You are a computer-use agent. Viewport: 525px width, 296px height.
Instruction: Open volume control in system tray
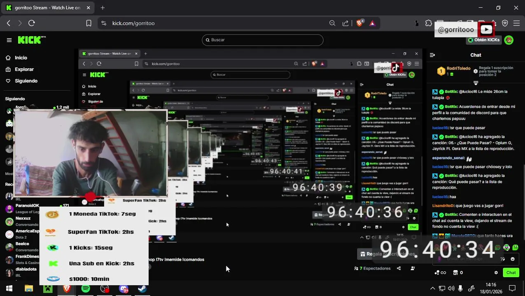451,289
